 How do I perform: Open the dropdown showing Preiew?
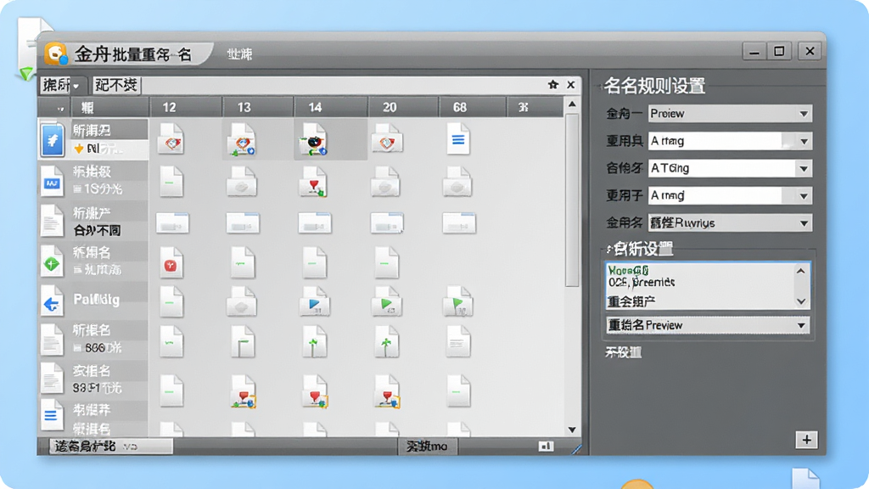click(x=730, y=114)
